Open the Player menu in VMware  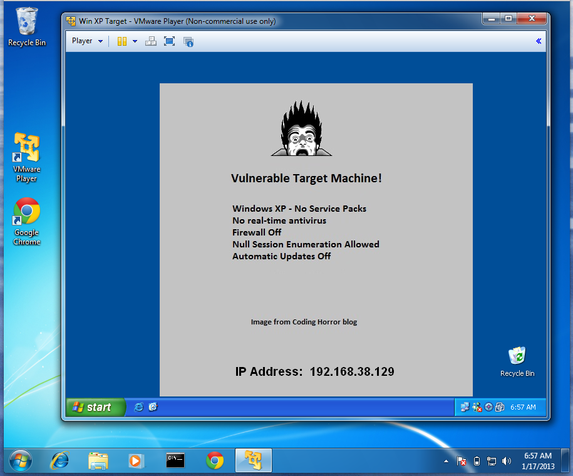pyautogui.click(x=82, y=41)
